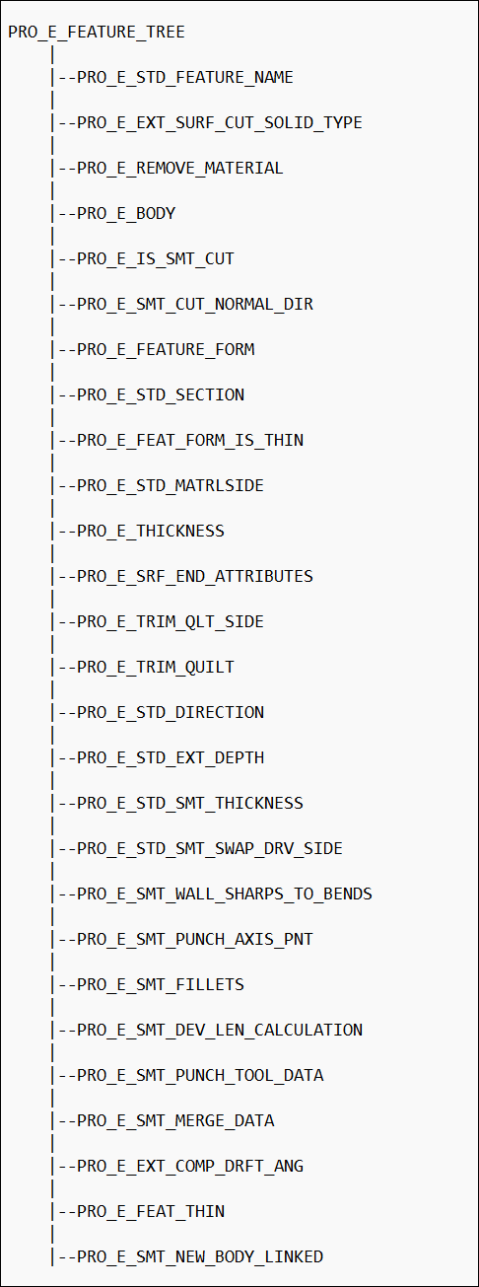Select the PRO_E_STD_MATRLSIDE node
Image resolution: width=479 pixels, height=1287 pixels.
tap(171, 486)
